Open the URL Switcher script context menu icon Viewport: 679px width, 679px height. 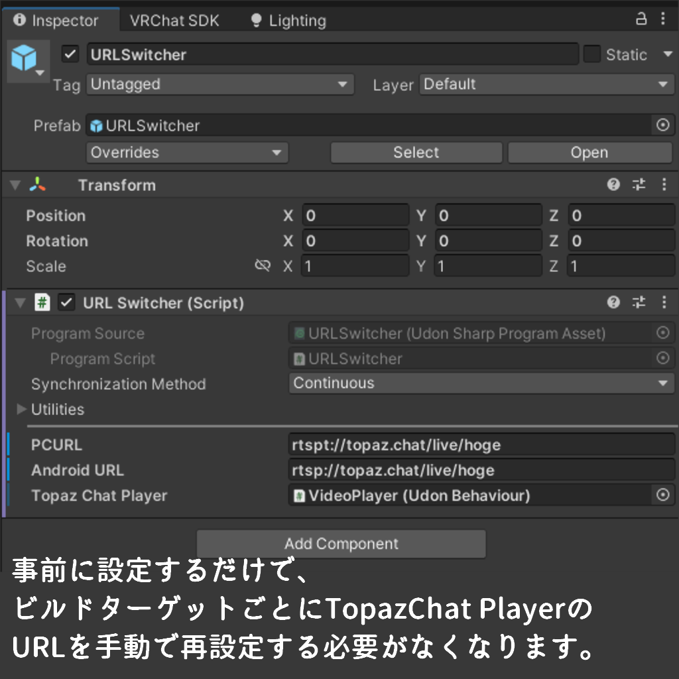coord(664,302)
